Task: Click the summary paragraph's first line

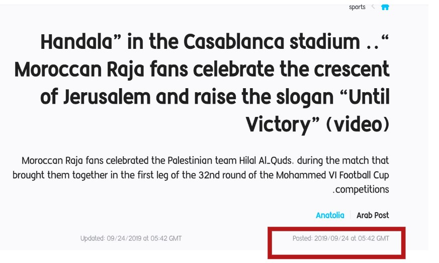Action: pos(205,161)
